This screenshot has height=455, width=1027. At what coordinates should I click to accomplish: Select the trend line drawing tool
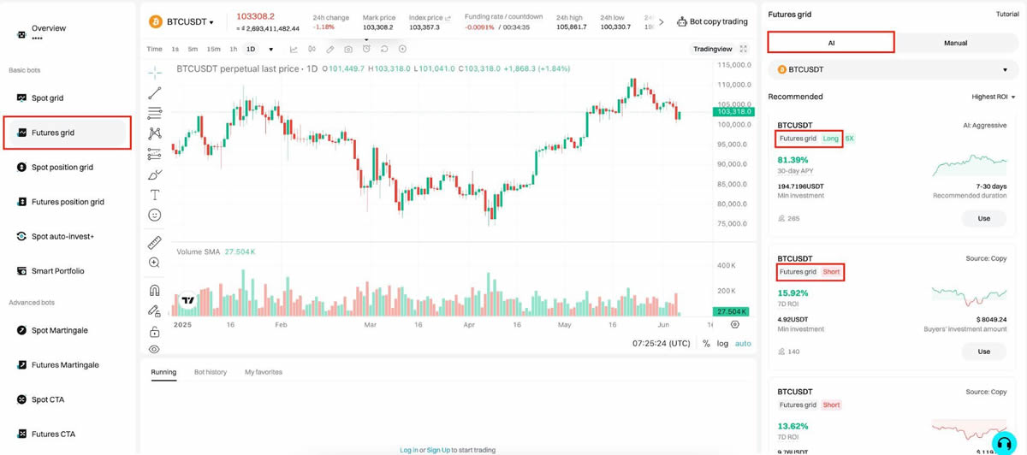(154, 92)
